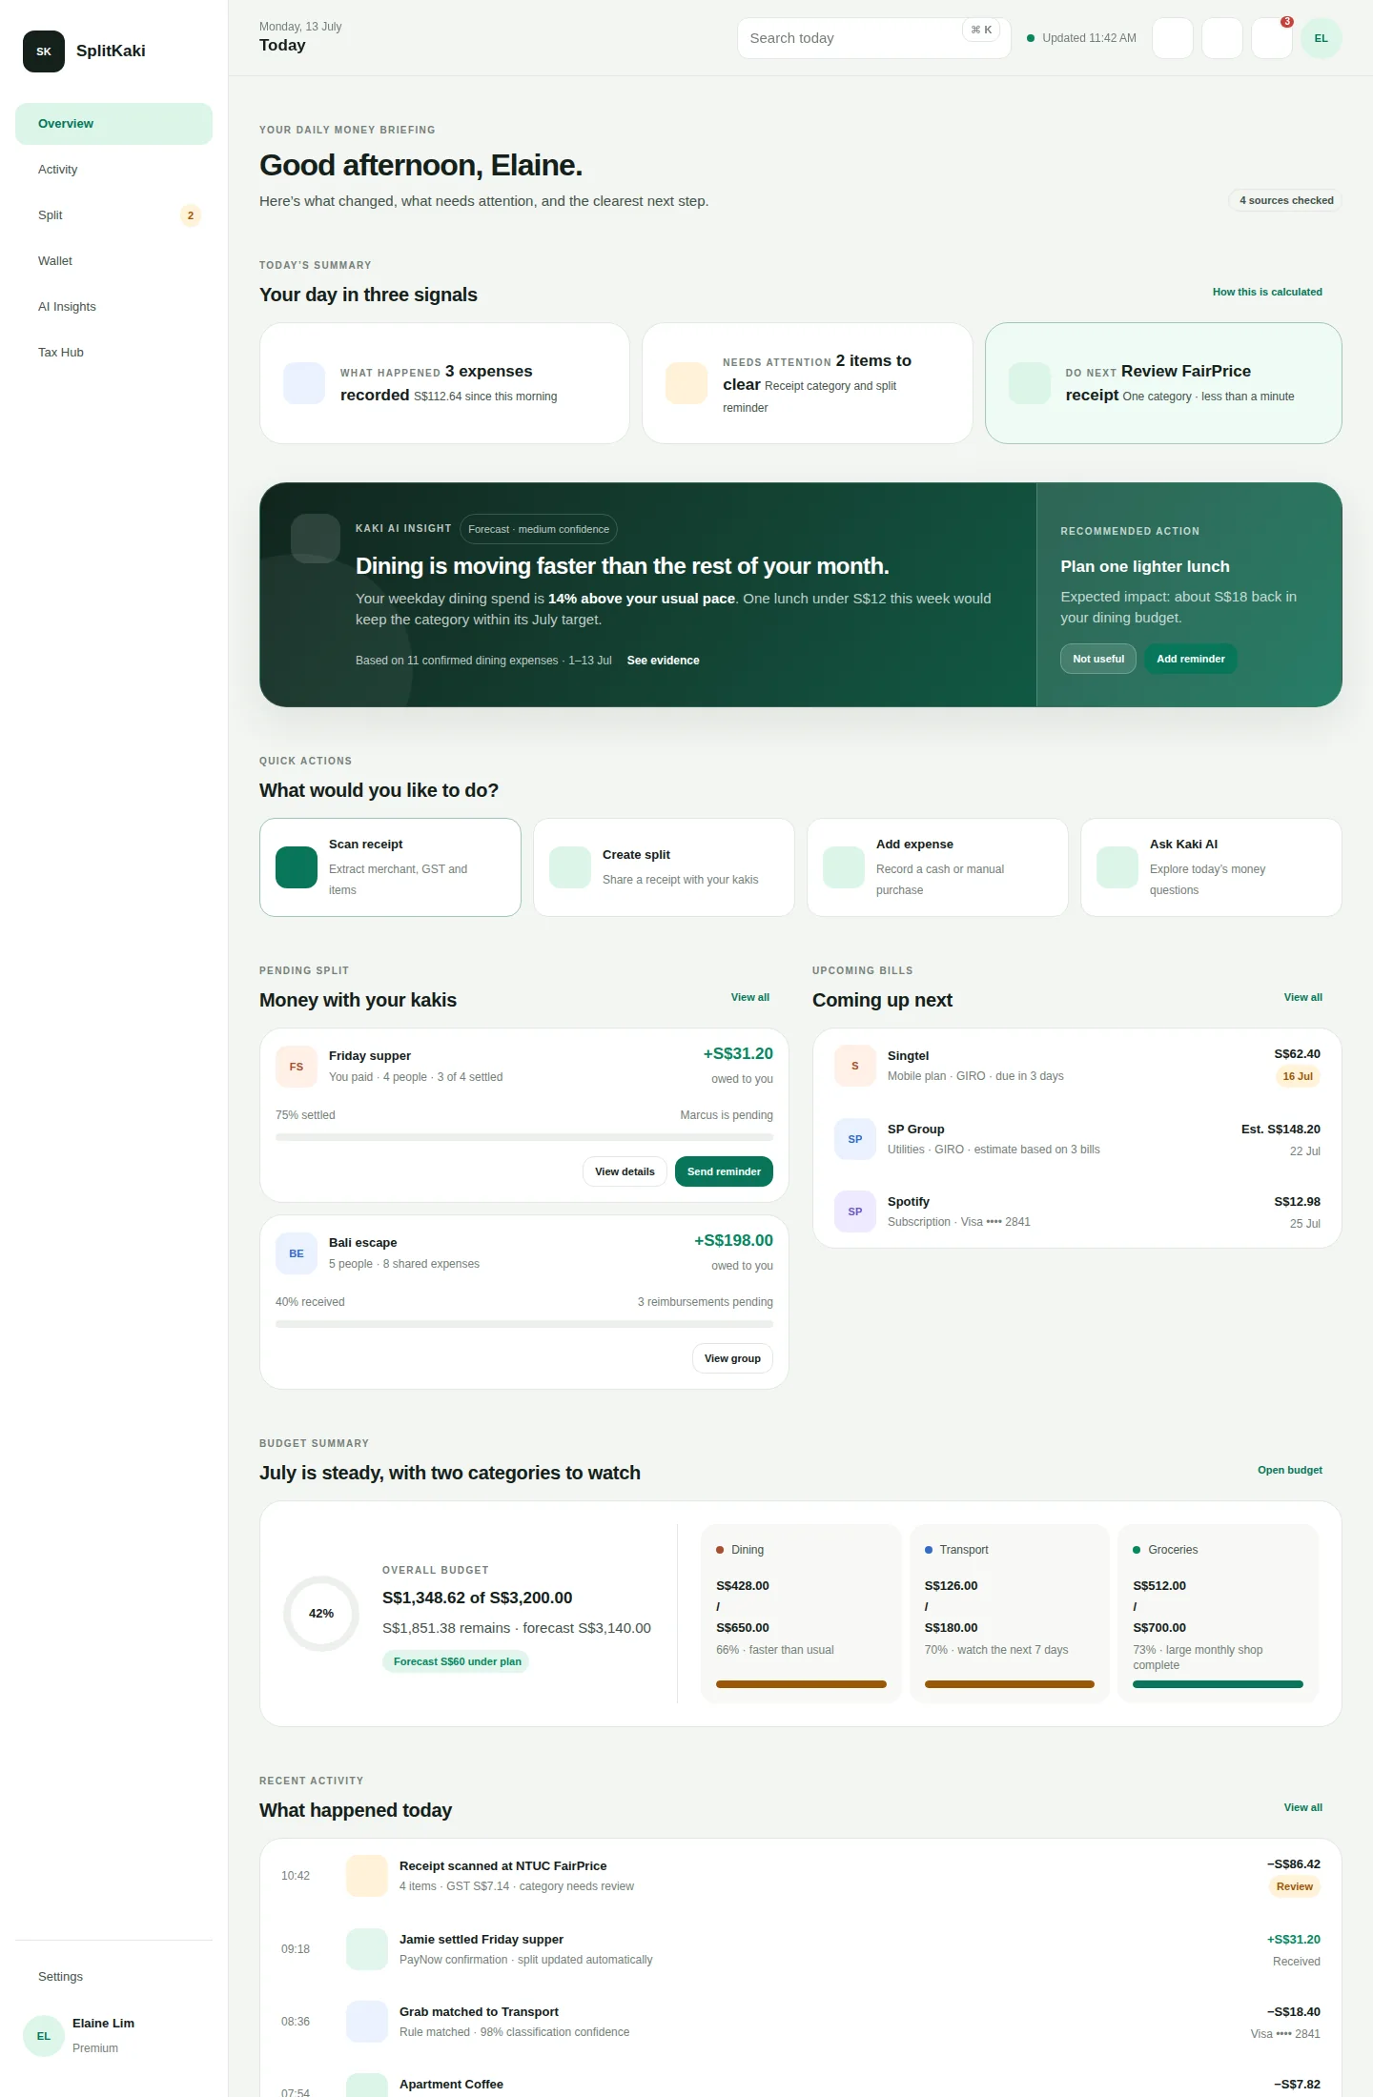This screenshot has height=2097, width=1373.
Task: View all under Money with your kakis
Action: (x=750, y=997)
